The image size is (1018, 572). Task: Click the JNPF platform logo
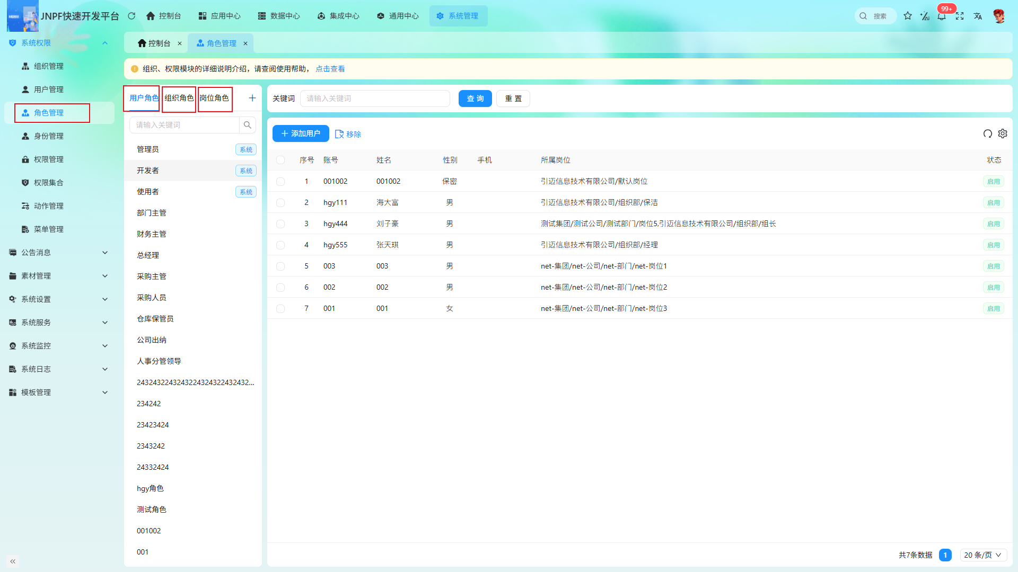coord(23,16)
